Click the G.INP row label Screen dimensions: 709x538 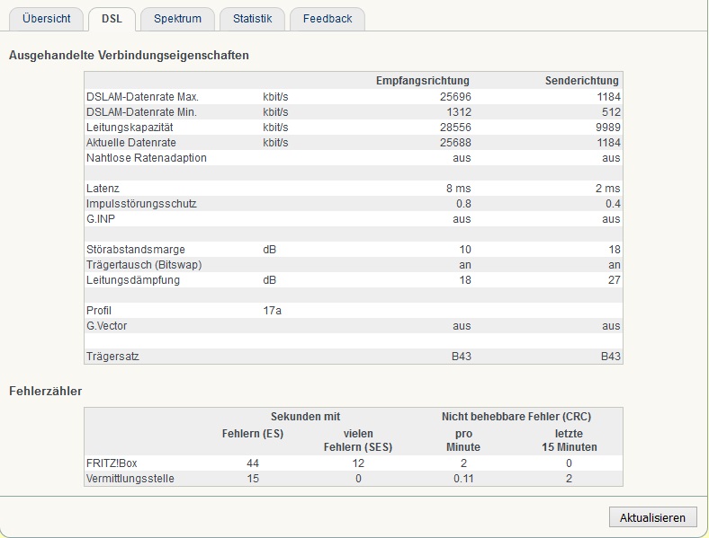(101, 219)
